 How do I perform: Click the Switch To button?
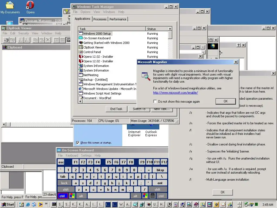click(x=139, y=109)
